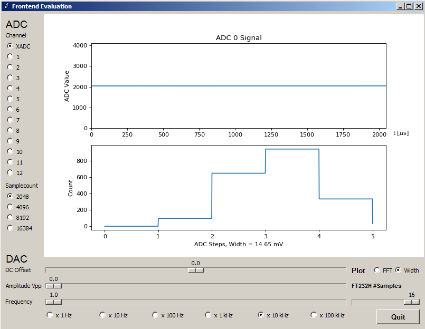Screen dimensions: 425x329
Task: Click the ADC Steps width label
Action: (239, 244)
